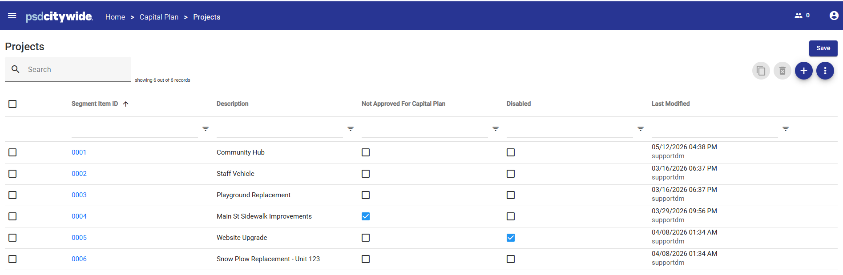Select the row for project 0002
The width and height of the screenshot is (843, 275).
click(12, 174)
